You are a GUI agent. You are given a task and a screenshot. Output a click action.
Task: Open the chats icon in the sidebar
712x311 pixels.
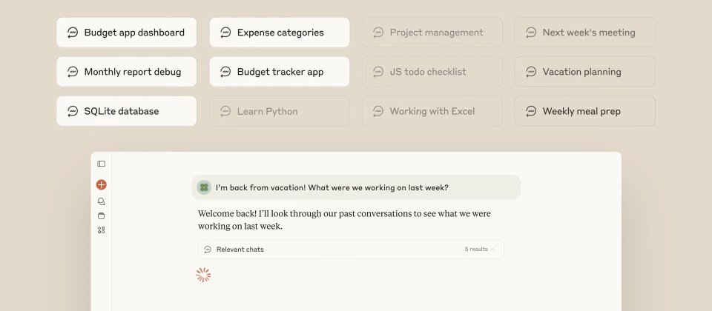click(x=102, y=201)
